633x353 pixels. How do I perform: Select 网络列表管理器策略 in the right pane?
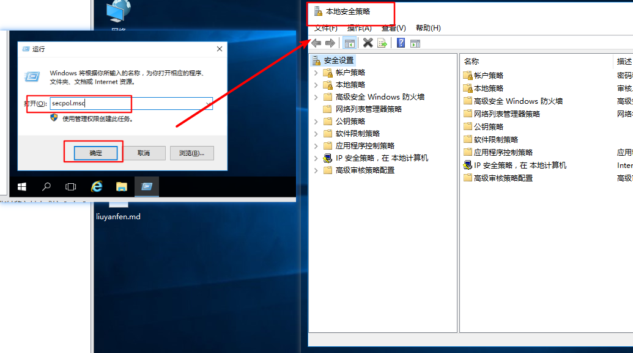pos(507,114)
